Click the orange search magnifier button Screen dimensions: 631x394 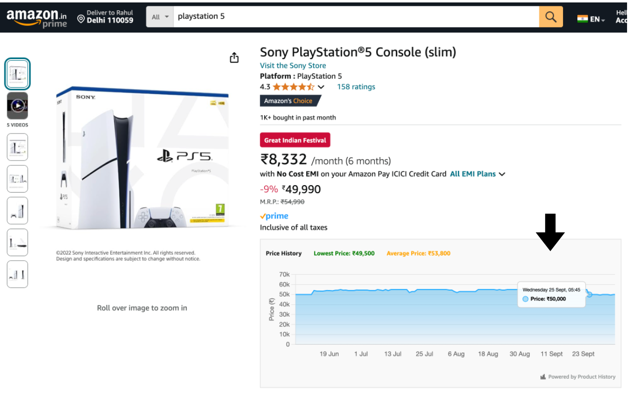551,17
